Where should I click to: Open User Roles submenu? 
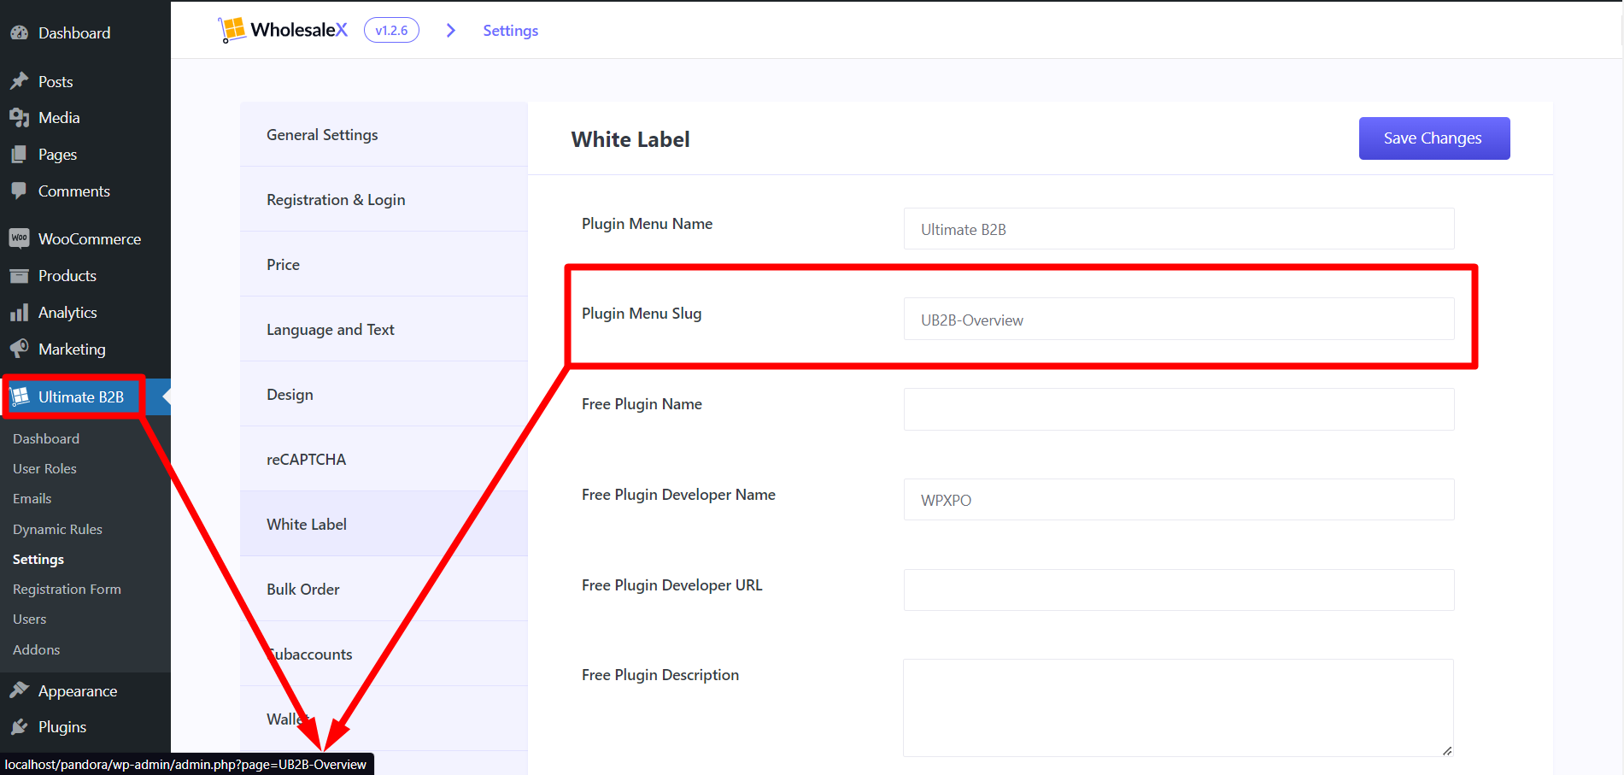pyautogui.click(x=44, y=468)
